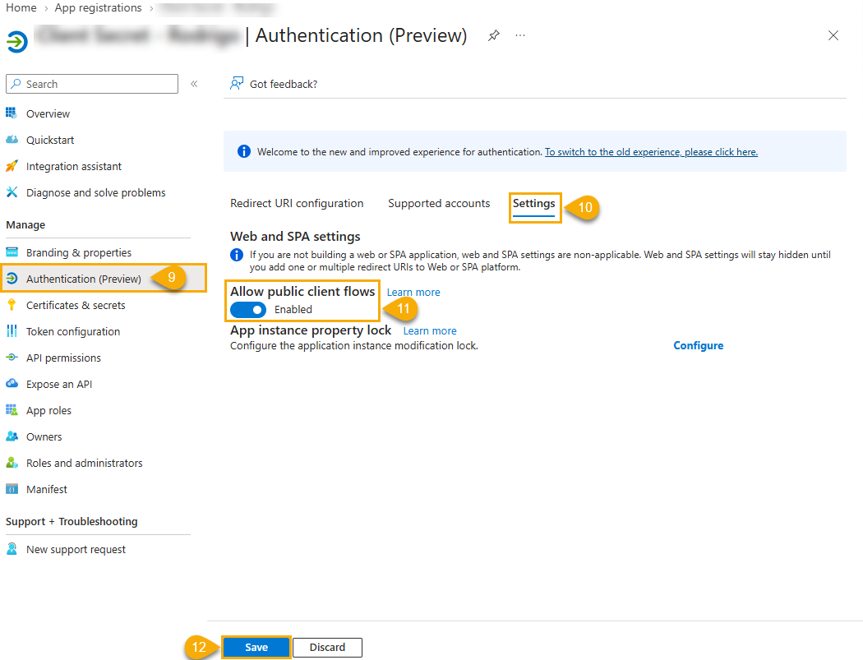863x660 pixels.
Task: Discard the authentication changes
Action: point(327,648)
